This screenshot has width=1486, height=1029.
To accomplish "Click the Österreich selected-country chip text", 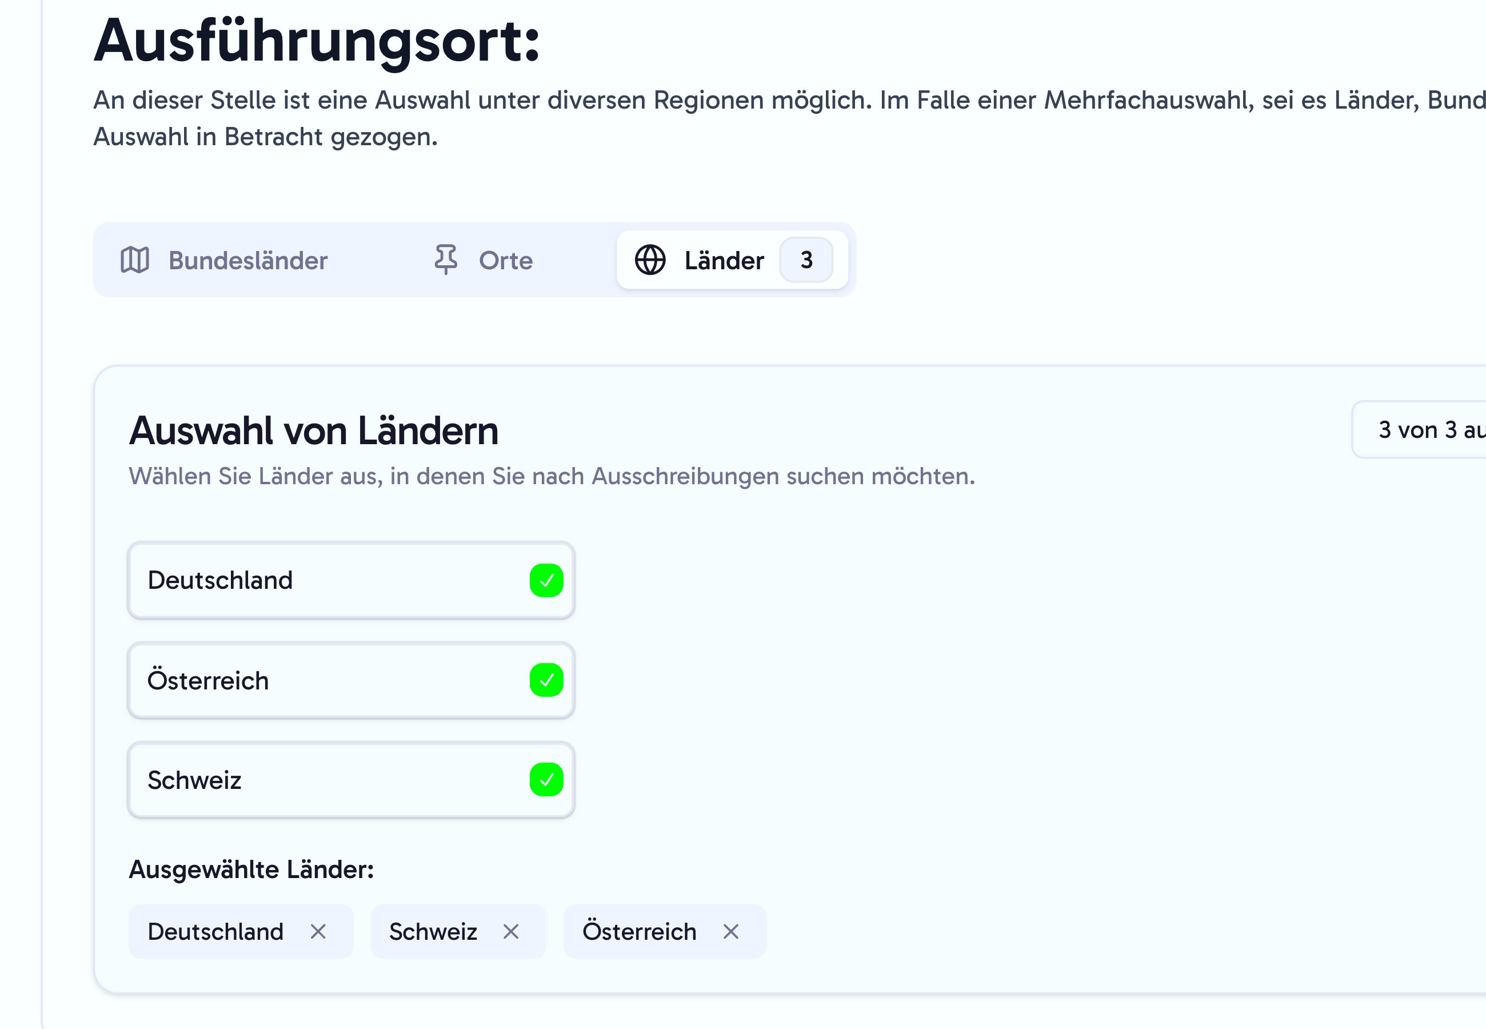I will coord(639,930).
